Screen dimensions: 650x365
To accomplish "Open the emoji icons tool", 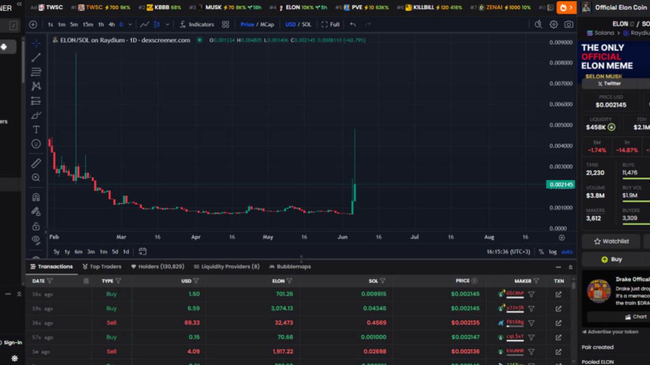I will coord(36,143).
